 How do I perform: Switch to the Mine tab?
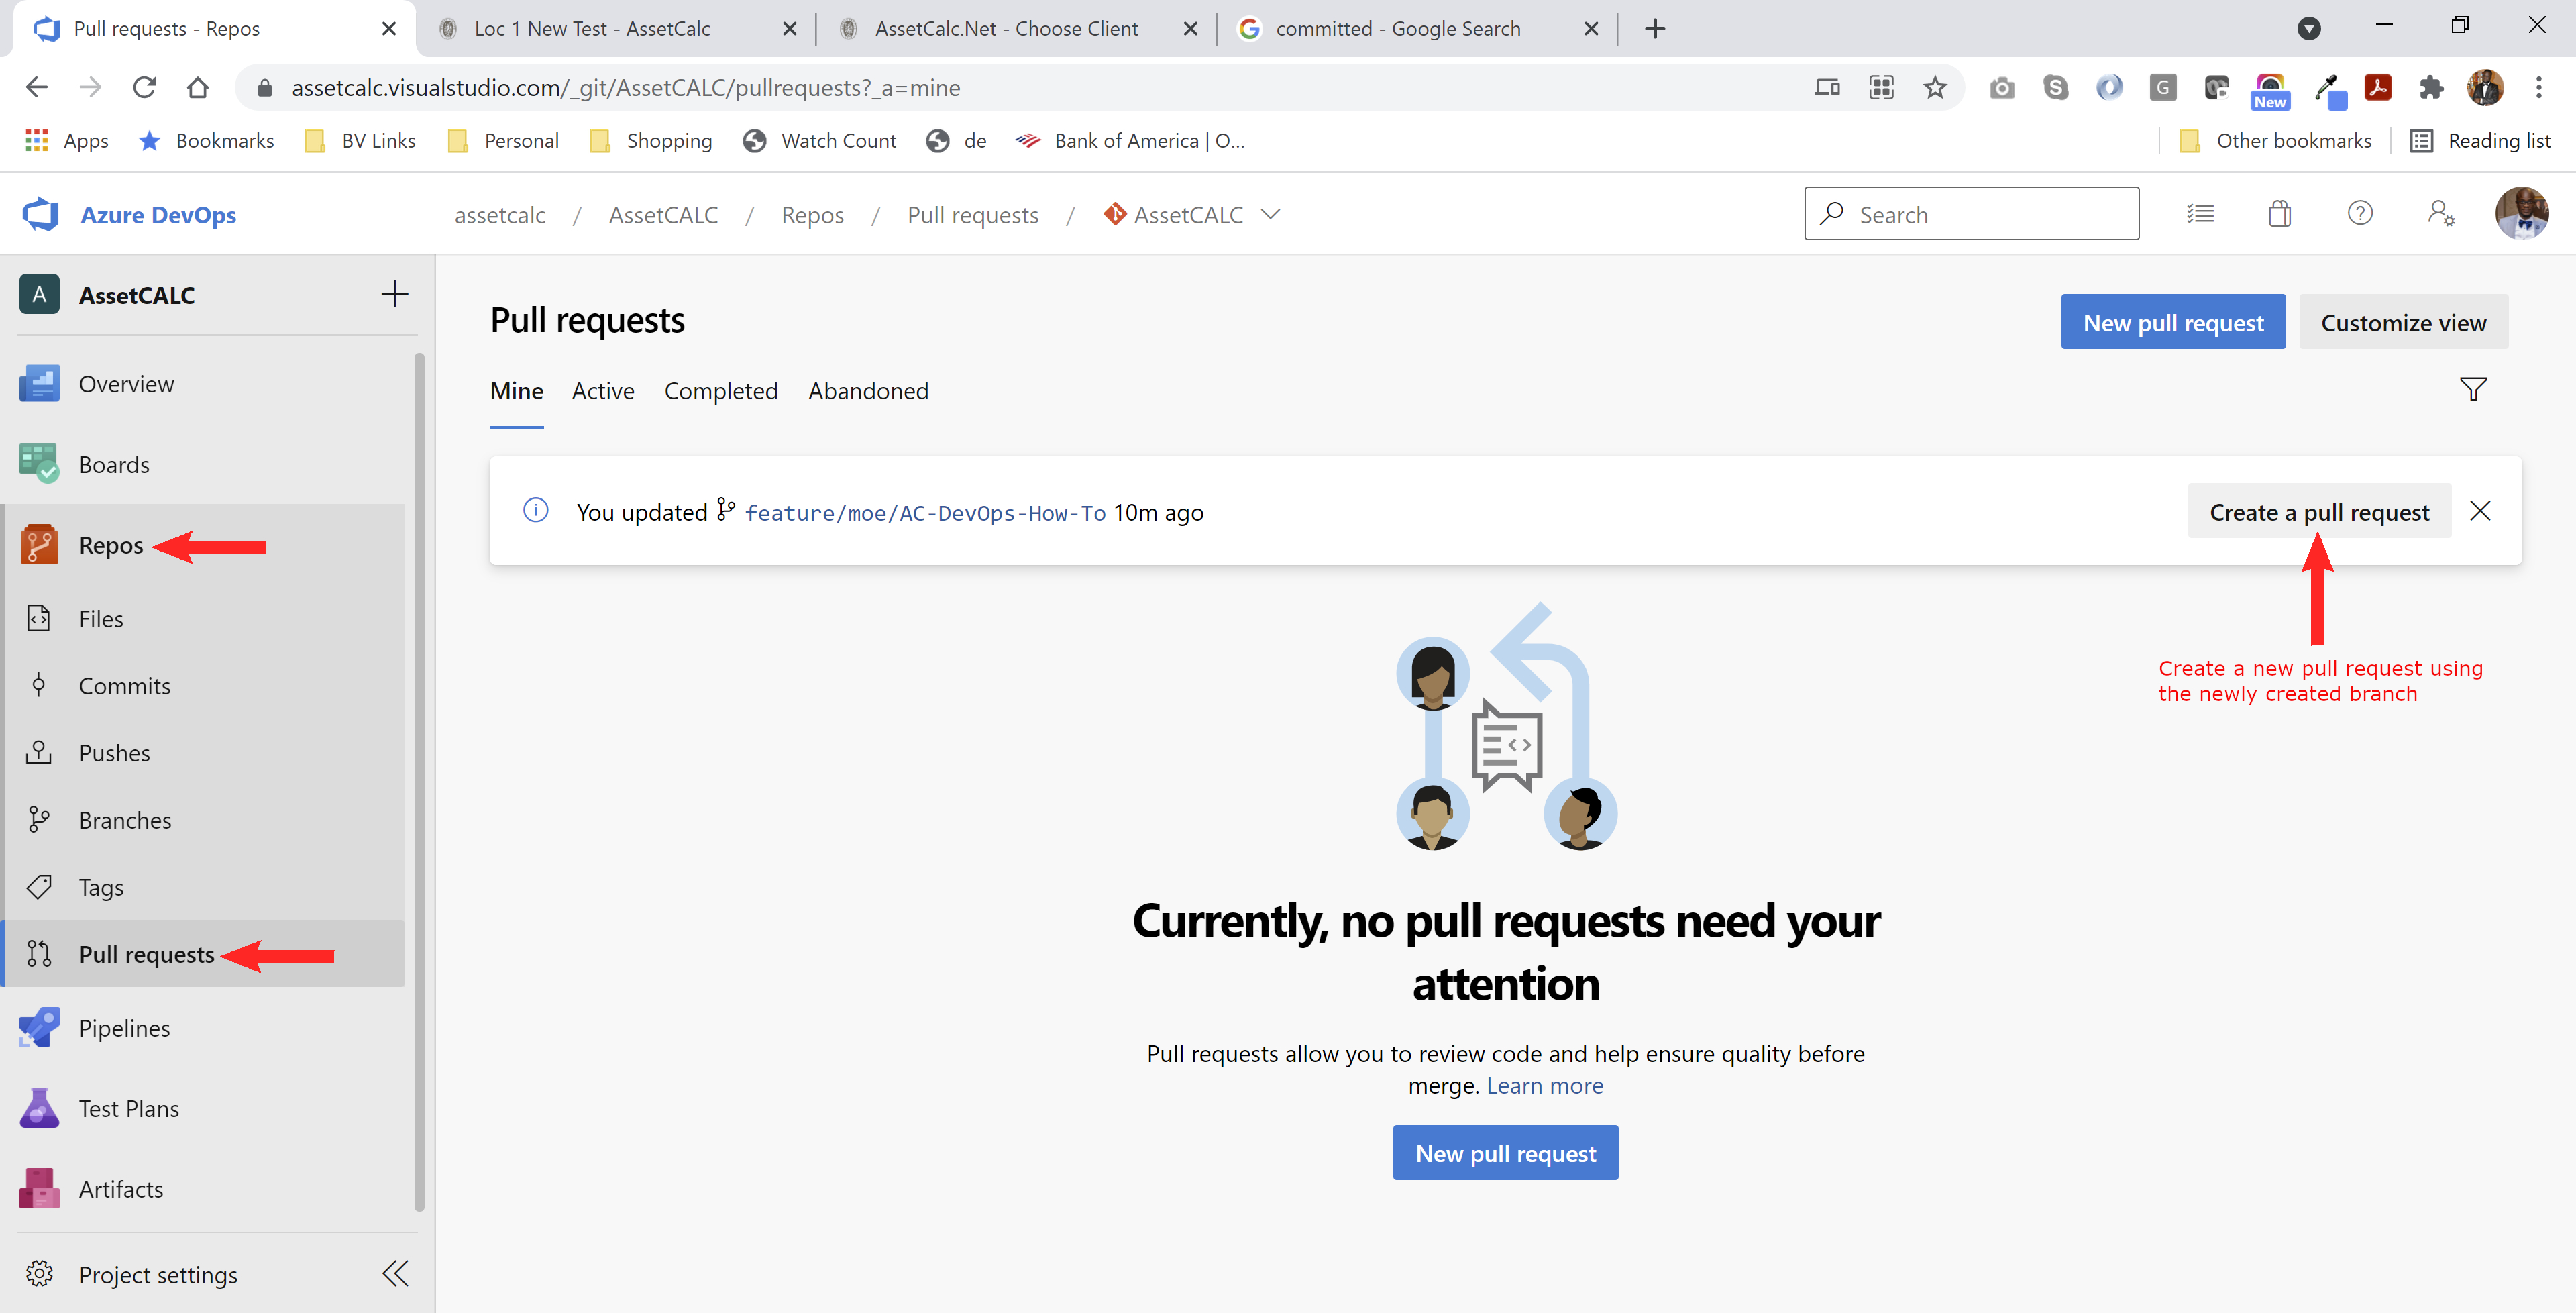click(516, 391)
